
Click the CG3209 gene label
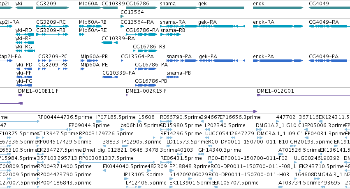[46, 4]
